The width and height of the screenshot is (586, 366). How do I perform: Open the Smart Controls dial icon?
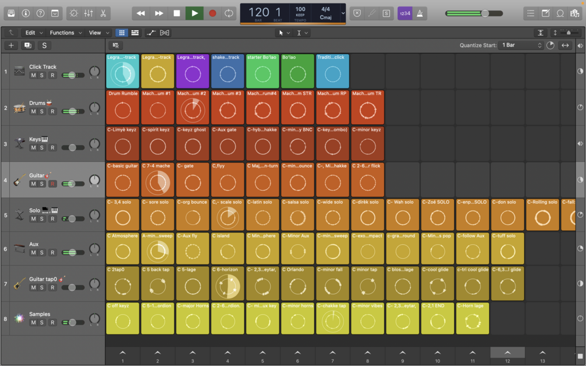pos(74,13)
